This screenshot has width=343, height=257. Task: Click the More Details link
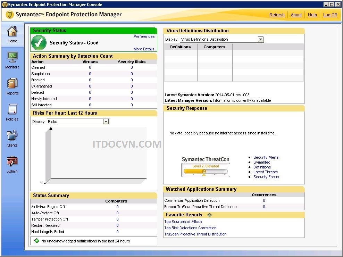(x=144, y=49)
